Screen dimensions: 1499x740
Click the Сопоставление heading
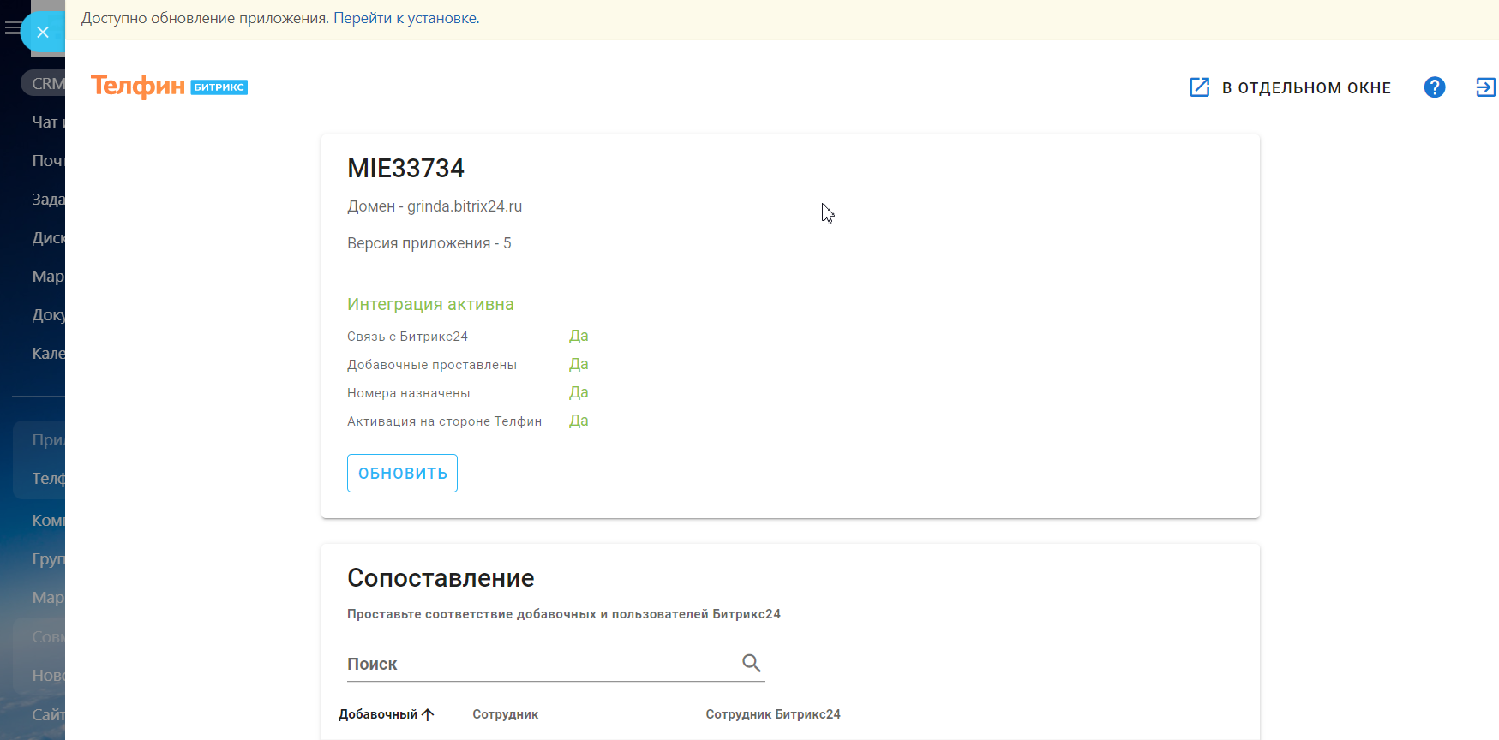[x=441, y=578]
